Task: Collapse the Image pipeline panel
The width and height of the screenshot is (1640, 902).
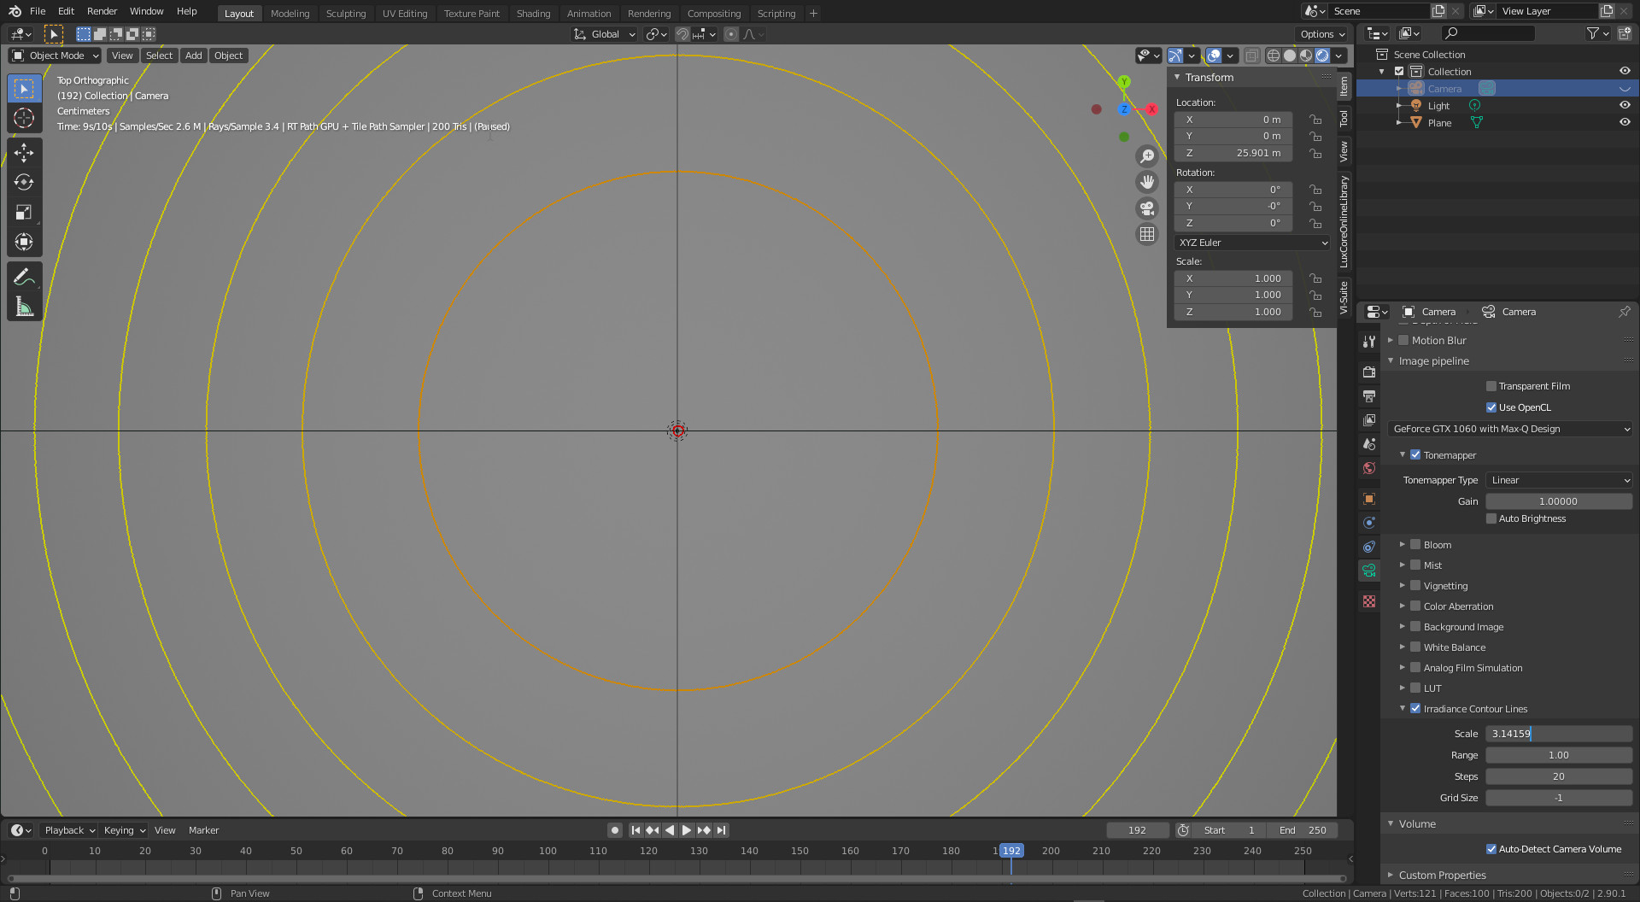Action: click(1391, 360)
